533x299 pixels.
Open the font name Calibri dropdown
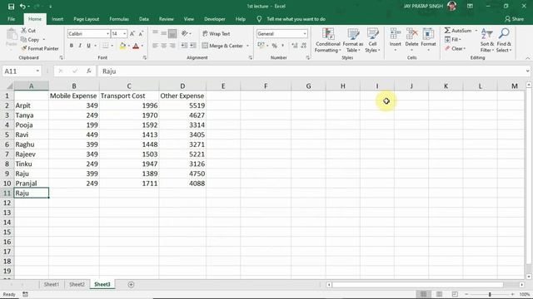pyautogui.click(x=107, y=33)
